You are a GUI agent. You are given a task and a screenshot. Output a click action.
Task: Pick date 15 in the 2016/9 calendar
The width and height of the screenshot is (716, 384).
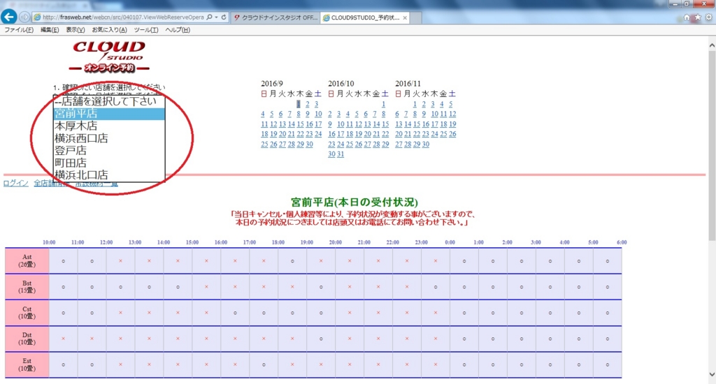coord(300,124)
